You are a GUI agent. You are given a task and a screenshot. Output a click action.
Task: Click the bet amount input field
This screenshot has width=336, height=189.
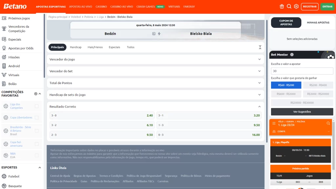[302, 71]
